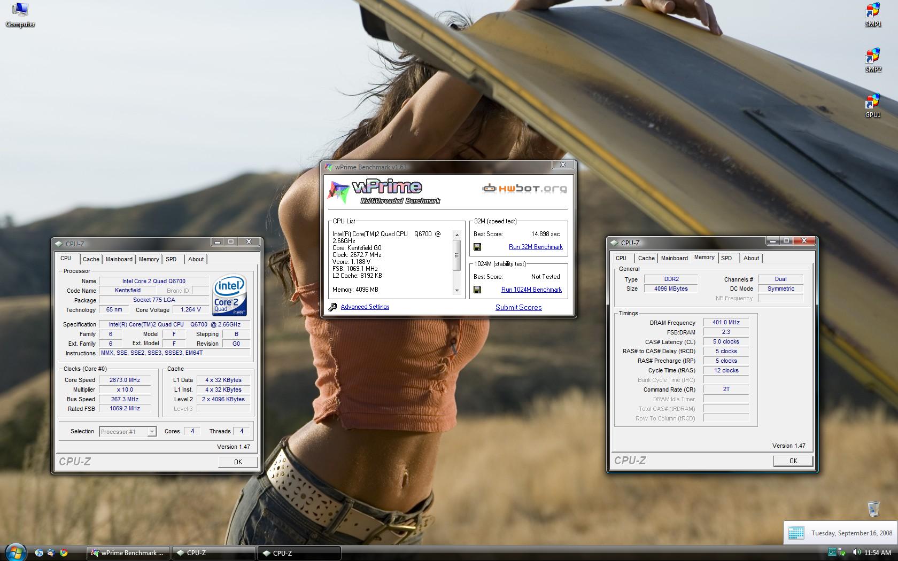Click the DRAM Frequency value 401.0 MHz

pos(726,322)
